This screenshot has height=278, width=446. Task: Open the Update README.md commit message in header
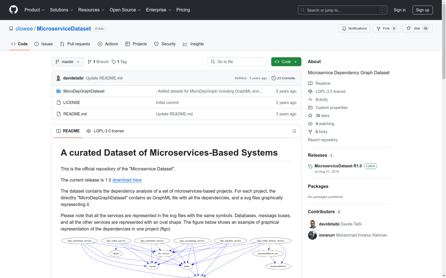coord(104,78)
